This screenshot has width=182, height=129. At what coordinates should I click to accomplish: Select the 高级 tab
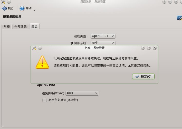(x=34, y=26)
